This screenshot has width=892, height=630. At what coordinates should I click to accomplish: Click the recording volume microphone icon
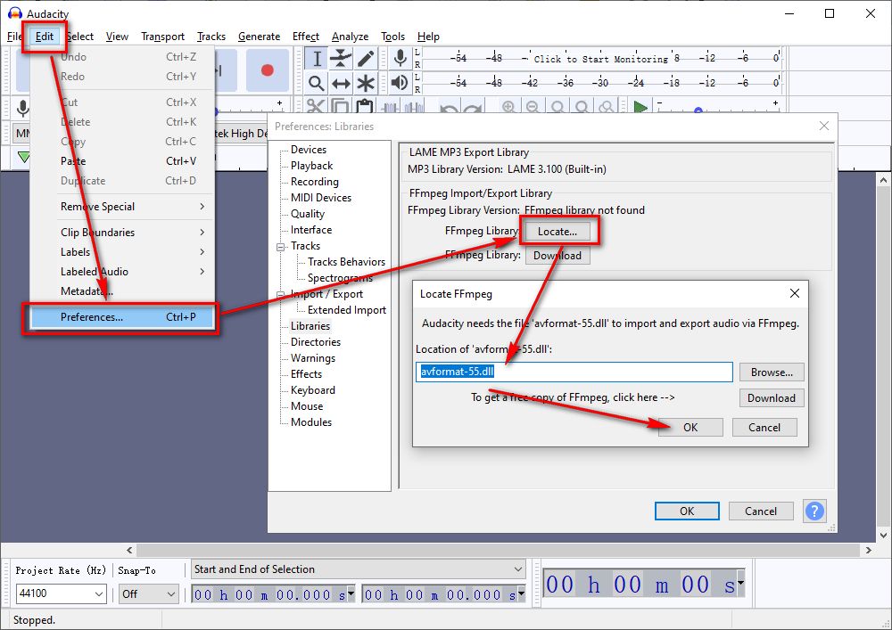click(23, 107)
